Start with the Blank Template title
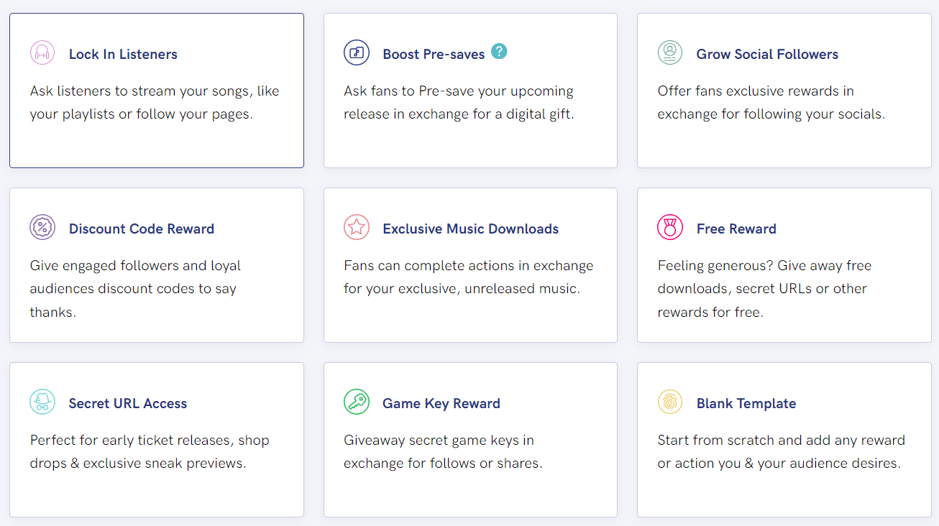This screenshot has width=939, height=526. [x=746, y=403]
